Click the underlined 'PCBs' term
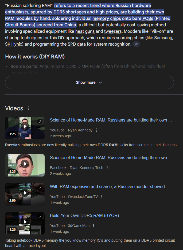This screenshot has height=250, width=183. pos(148,19)
